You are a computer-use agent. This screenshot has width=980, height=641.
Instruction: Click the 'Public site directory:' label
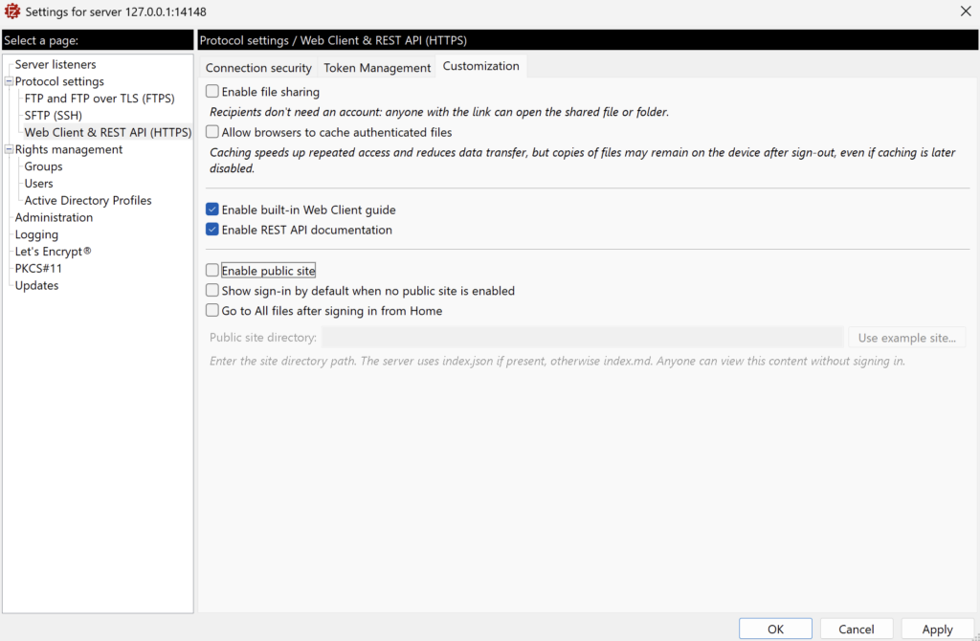263,338
